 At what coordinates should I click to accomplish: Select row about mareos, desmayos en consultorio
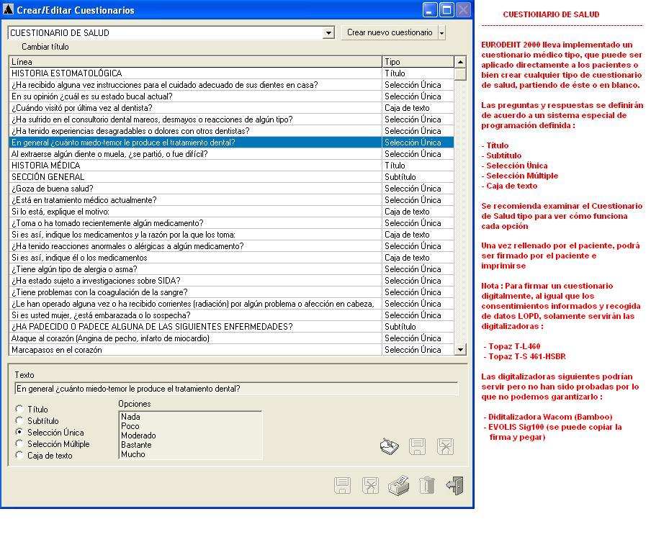[231, 119]
